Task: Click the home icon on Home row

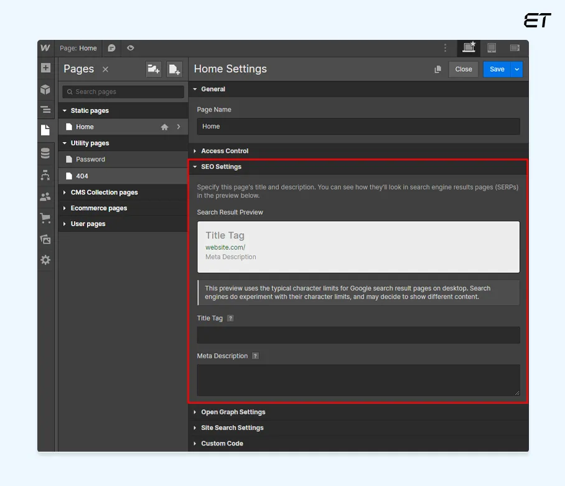Action: coord(165,127)
